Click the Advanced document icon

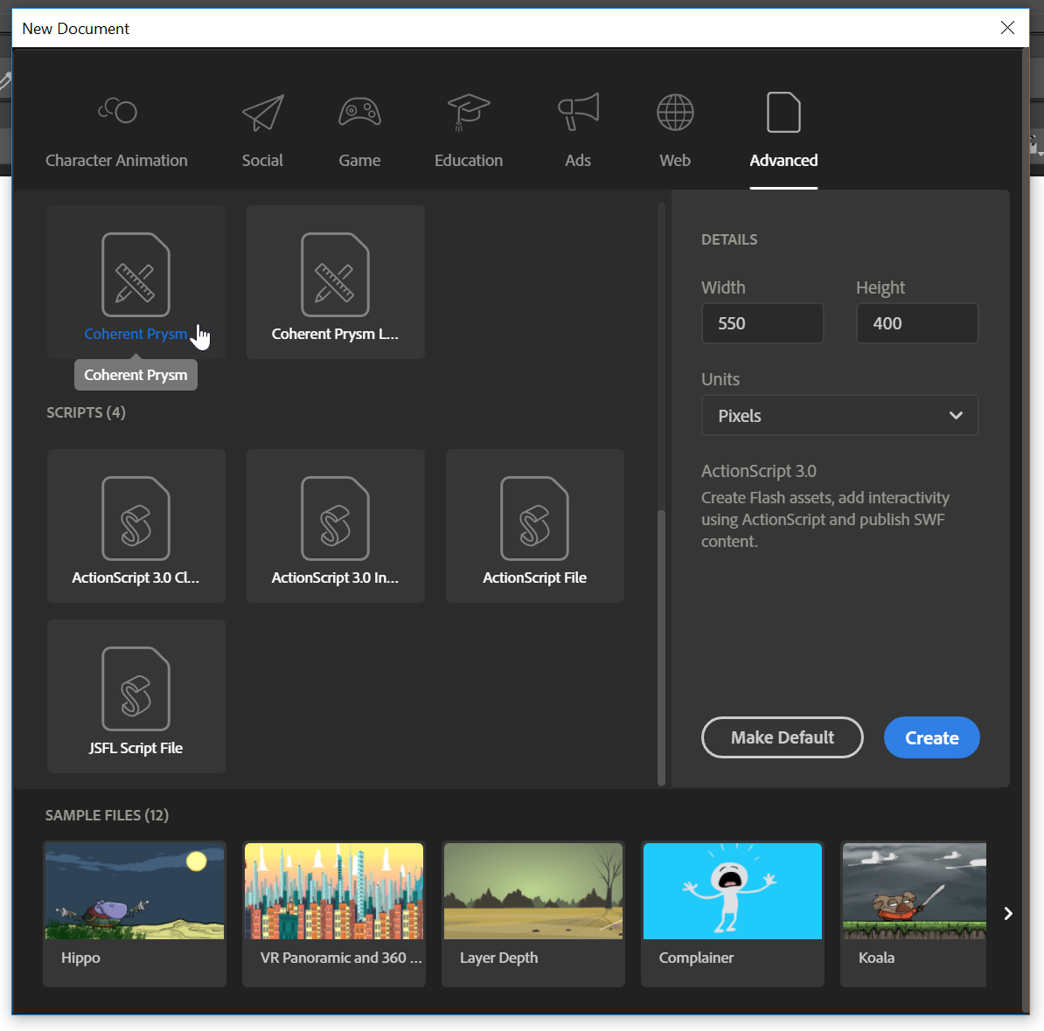tap(783, 112)
